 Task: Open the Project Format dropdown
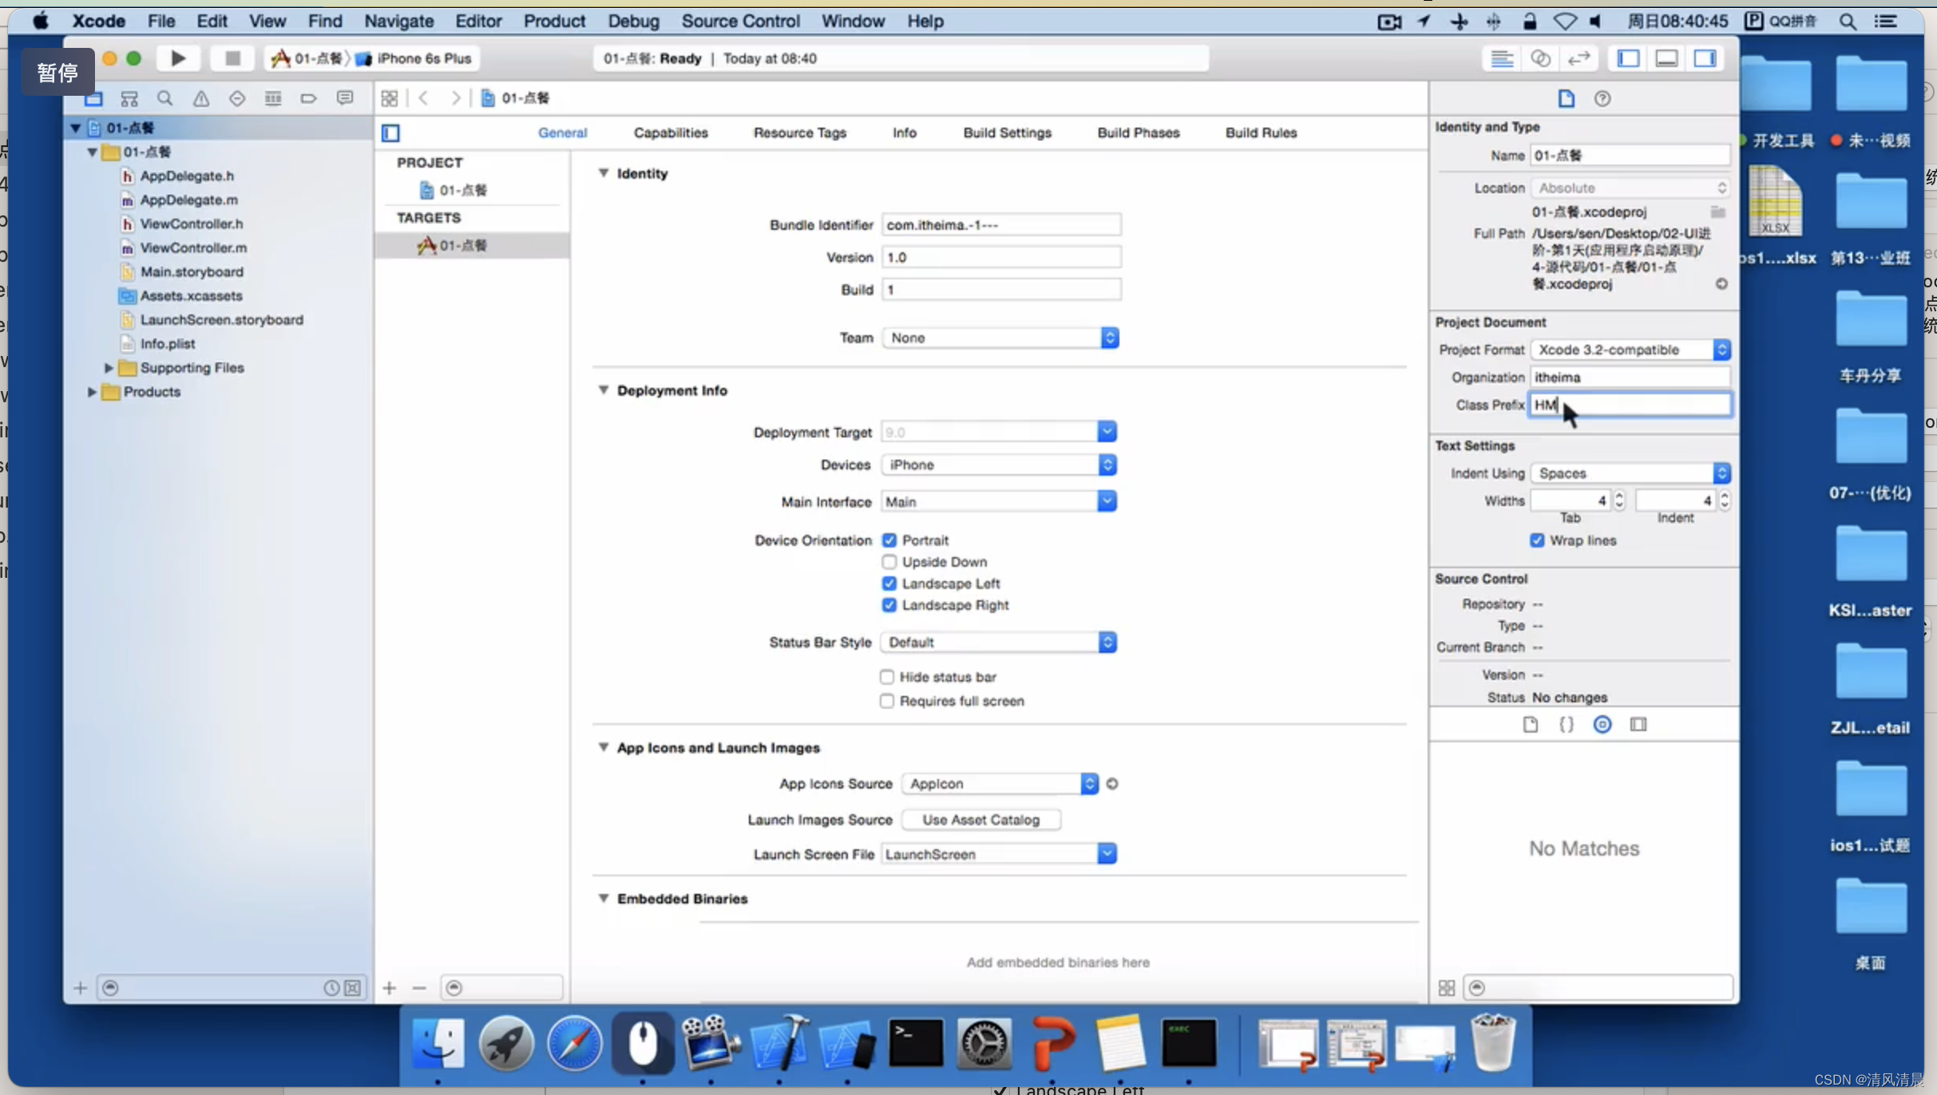1631,350
